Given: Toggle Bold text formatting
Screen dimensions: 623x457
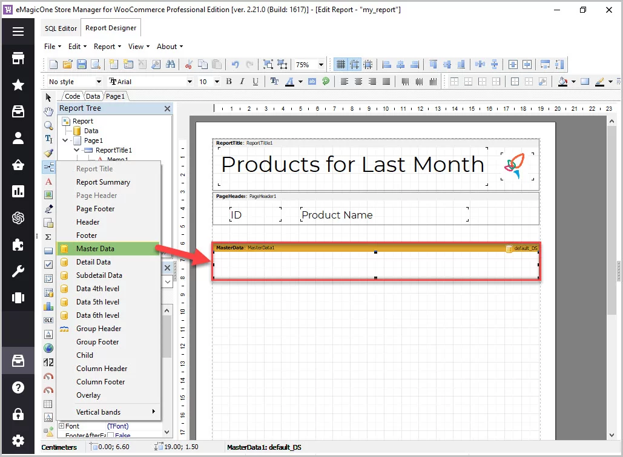Looking at the screenshot, I should coord(229,82).
